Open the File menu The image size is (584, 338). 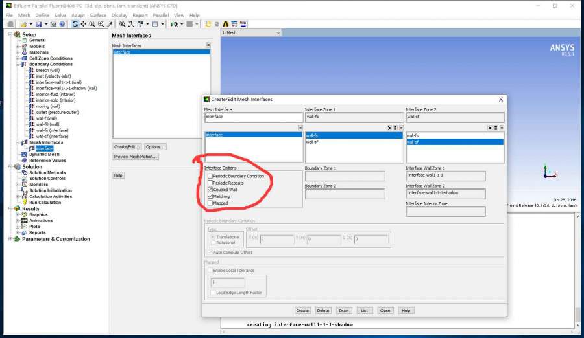tap(9, 16)
